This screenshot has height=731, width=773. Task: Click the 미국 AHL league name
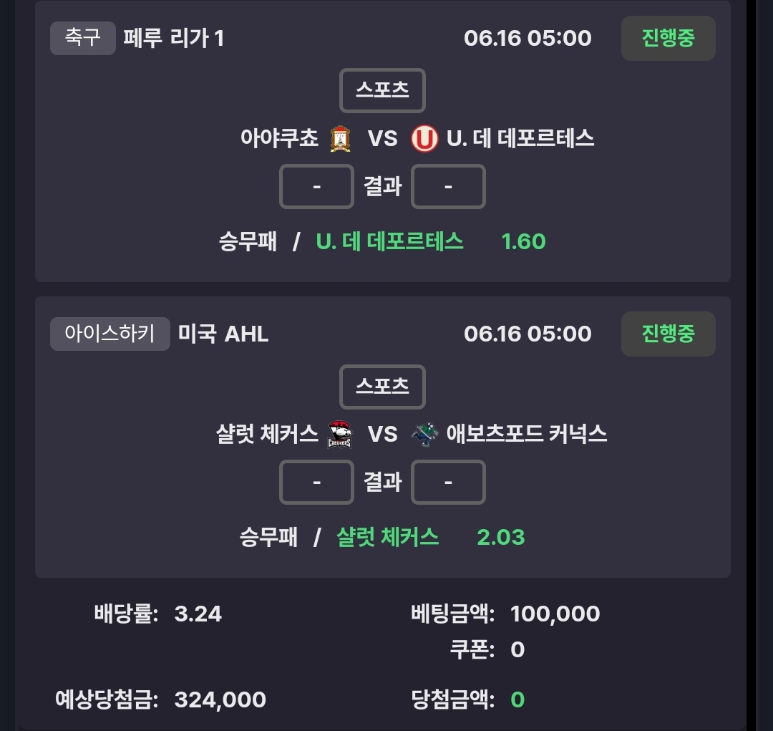click(x=223, y=334)
